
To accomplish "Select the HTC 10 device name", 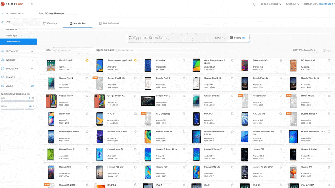I will tap(111, 114).
